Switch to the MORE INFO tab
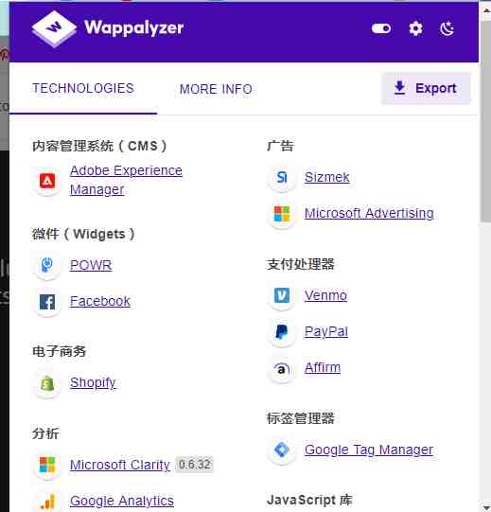This screenshot has height=512, width=491. pos(216,89)
